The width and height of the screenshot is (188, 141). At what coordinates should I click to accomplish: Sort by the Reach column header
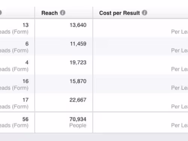click(x=50, y=13)
